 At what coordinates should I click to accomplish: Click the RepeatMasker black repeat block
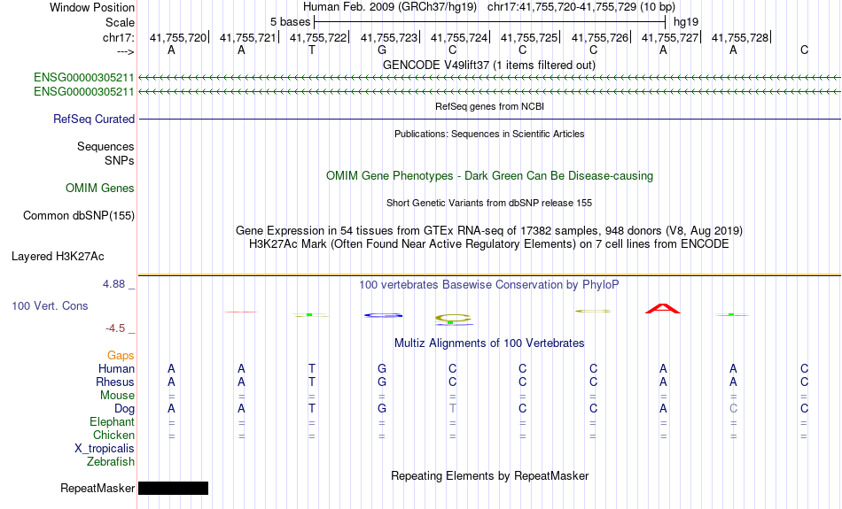[173, 488]
